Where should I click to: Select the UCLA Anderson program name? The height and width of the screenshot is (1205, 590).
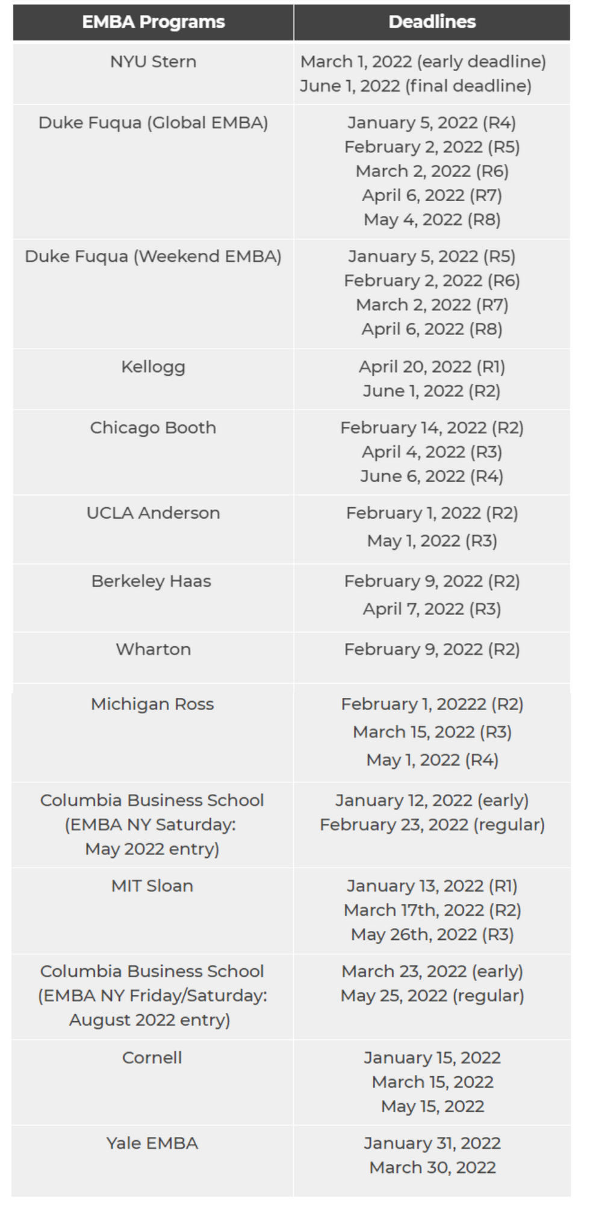coord(153,513)
